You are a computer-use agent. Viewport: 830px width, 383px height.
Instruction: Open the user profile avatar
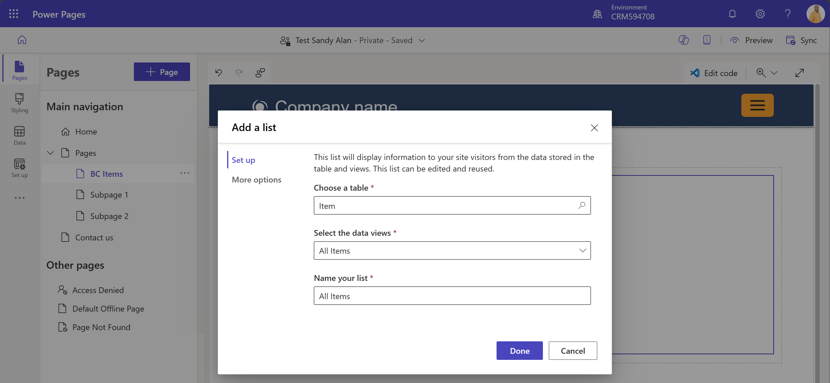pos(816,14)
